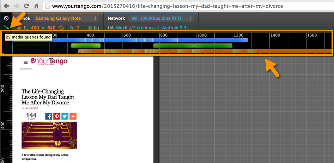334x163 pixels.
Task: Open the Samsung Galaxy Note device dropdown
Action: click(x=66, y=18)
